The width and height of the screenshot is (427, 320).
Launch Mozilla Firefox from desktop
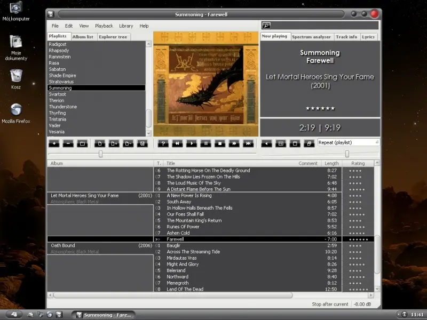tap(16, 114)
